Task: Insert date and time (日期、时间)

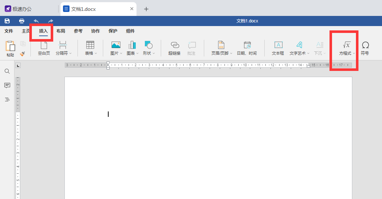Action: [x=247, y=48]
